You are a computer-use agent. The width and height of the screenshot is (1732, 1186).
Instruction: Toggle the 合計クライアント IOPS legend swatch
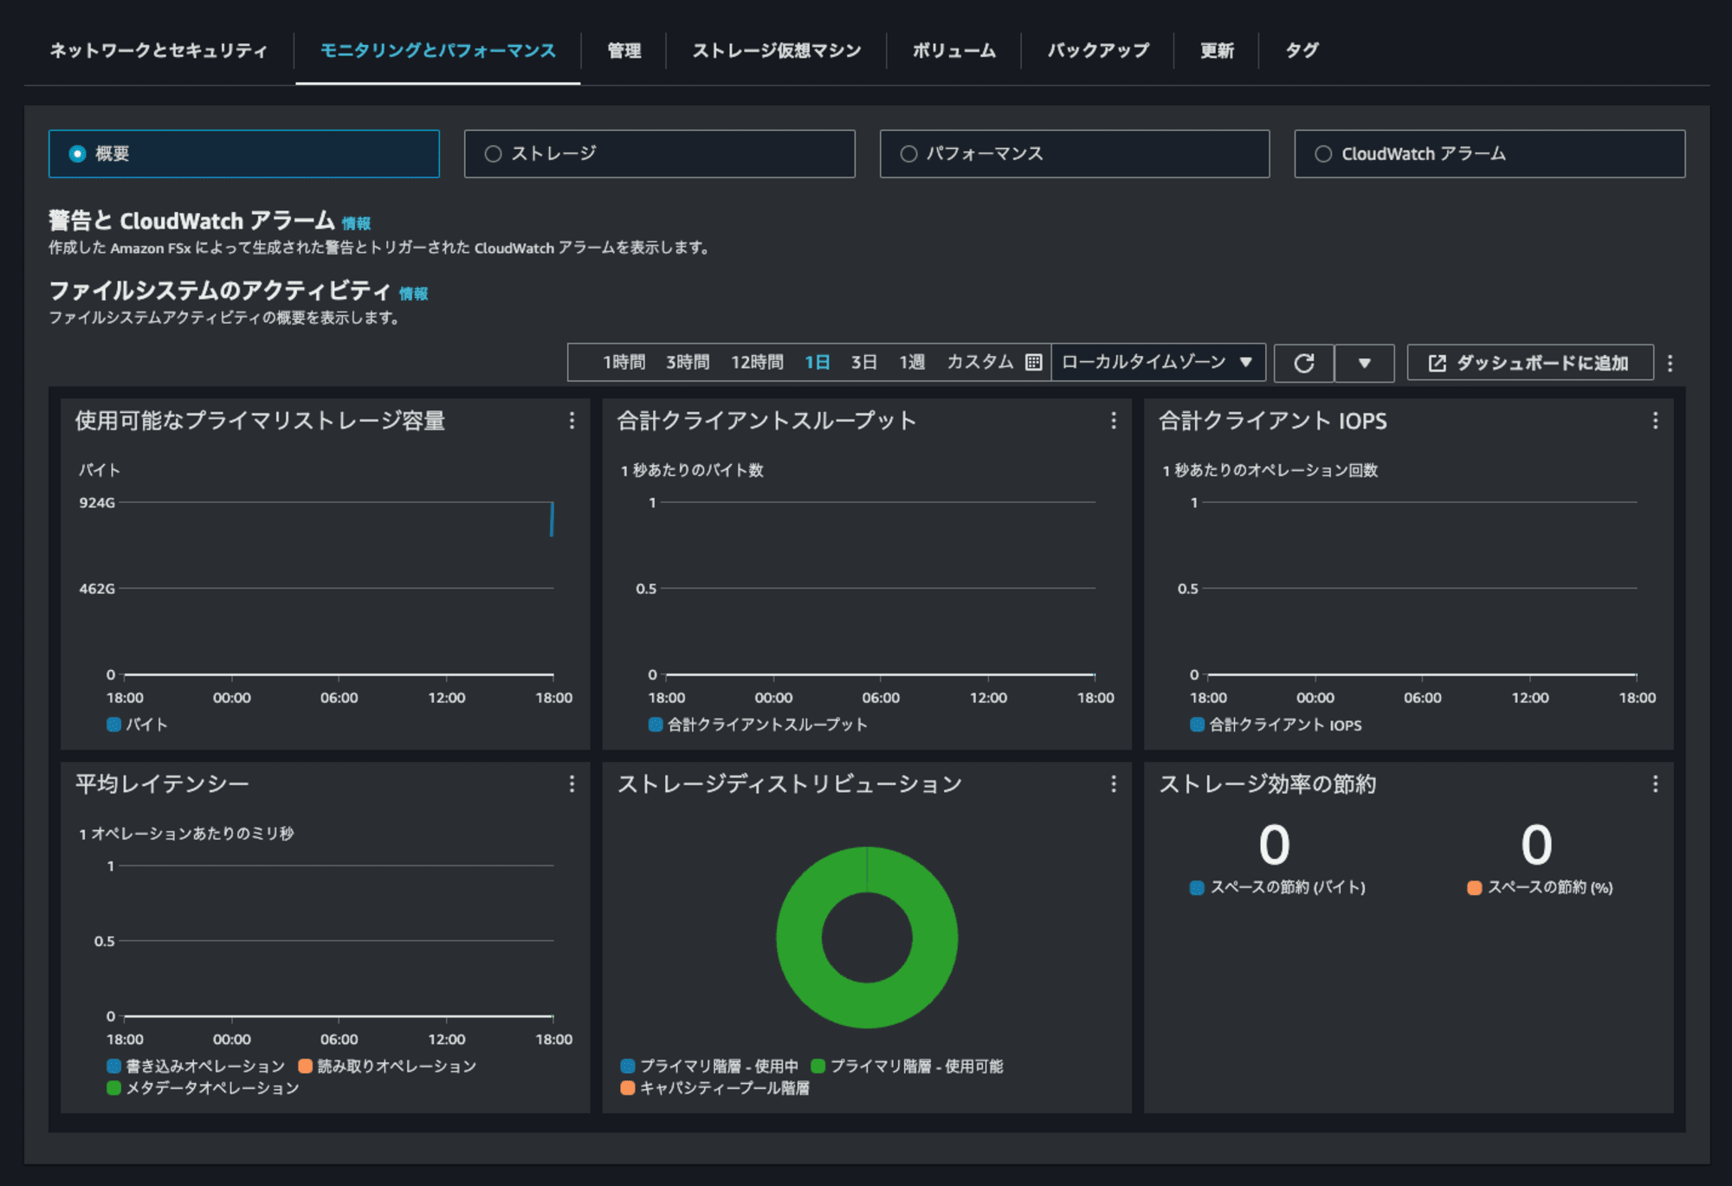coord(1197,725)
